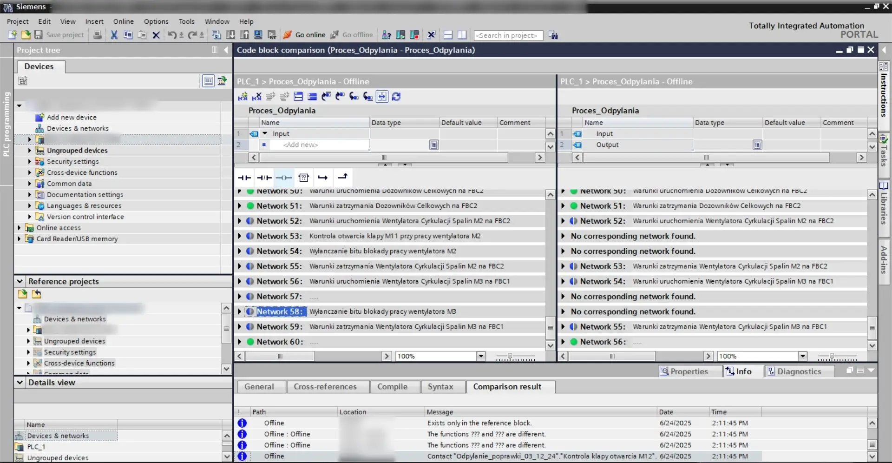Select the output coil instruction

(284, 178)
